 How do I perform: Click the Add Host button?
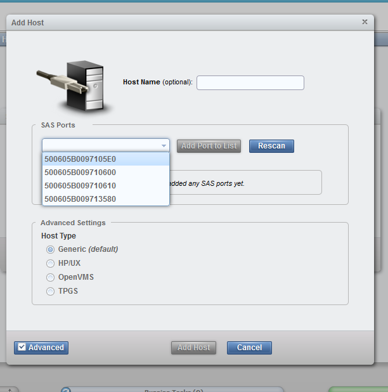click(x=193, y=348)
